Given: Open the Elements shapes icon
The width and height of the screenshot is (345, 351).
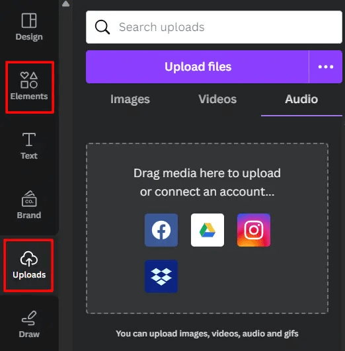Looking at the screenshot, I should [x=29, y=80].
